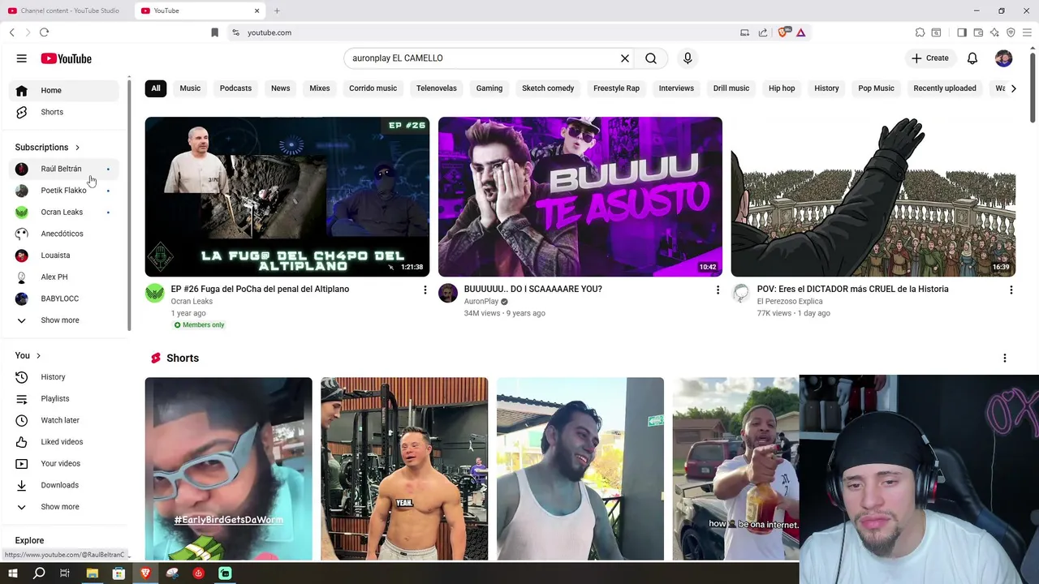Screen dimensions: 1039x584
Task: Open Liked videos in the sidebar
Action: click(x=65, y=442)
